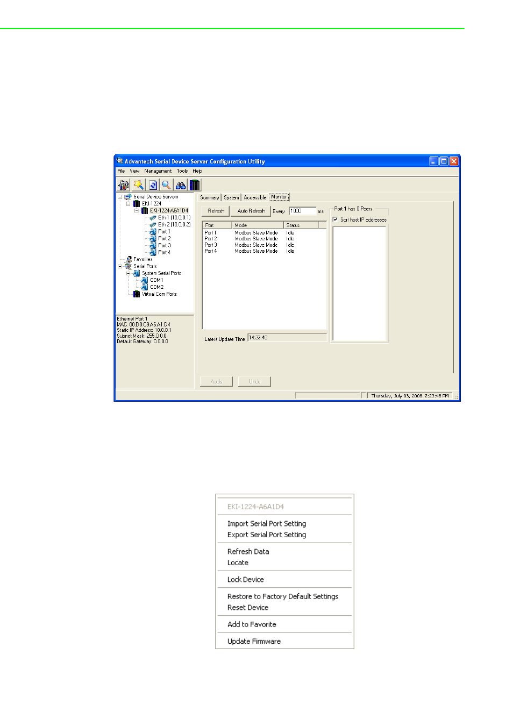This screenshot has width=513, height=726.
Task: Open the Management menu
Action: coord(158,172)
